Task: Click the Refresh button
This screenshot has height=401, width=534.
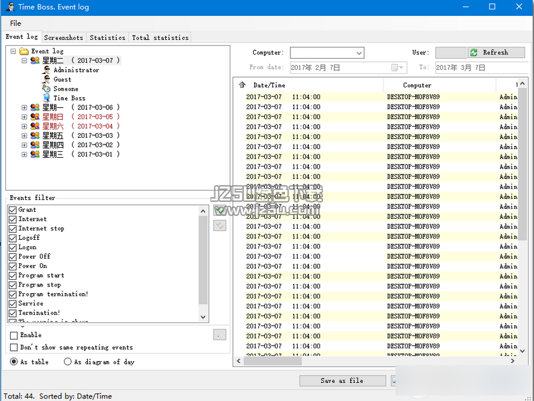Action: [x=496, y=53]
